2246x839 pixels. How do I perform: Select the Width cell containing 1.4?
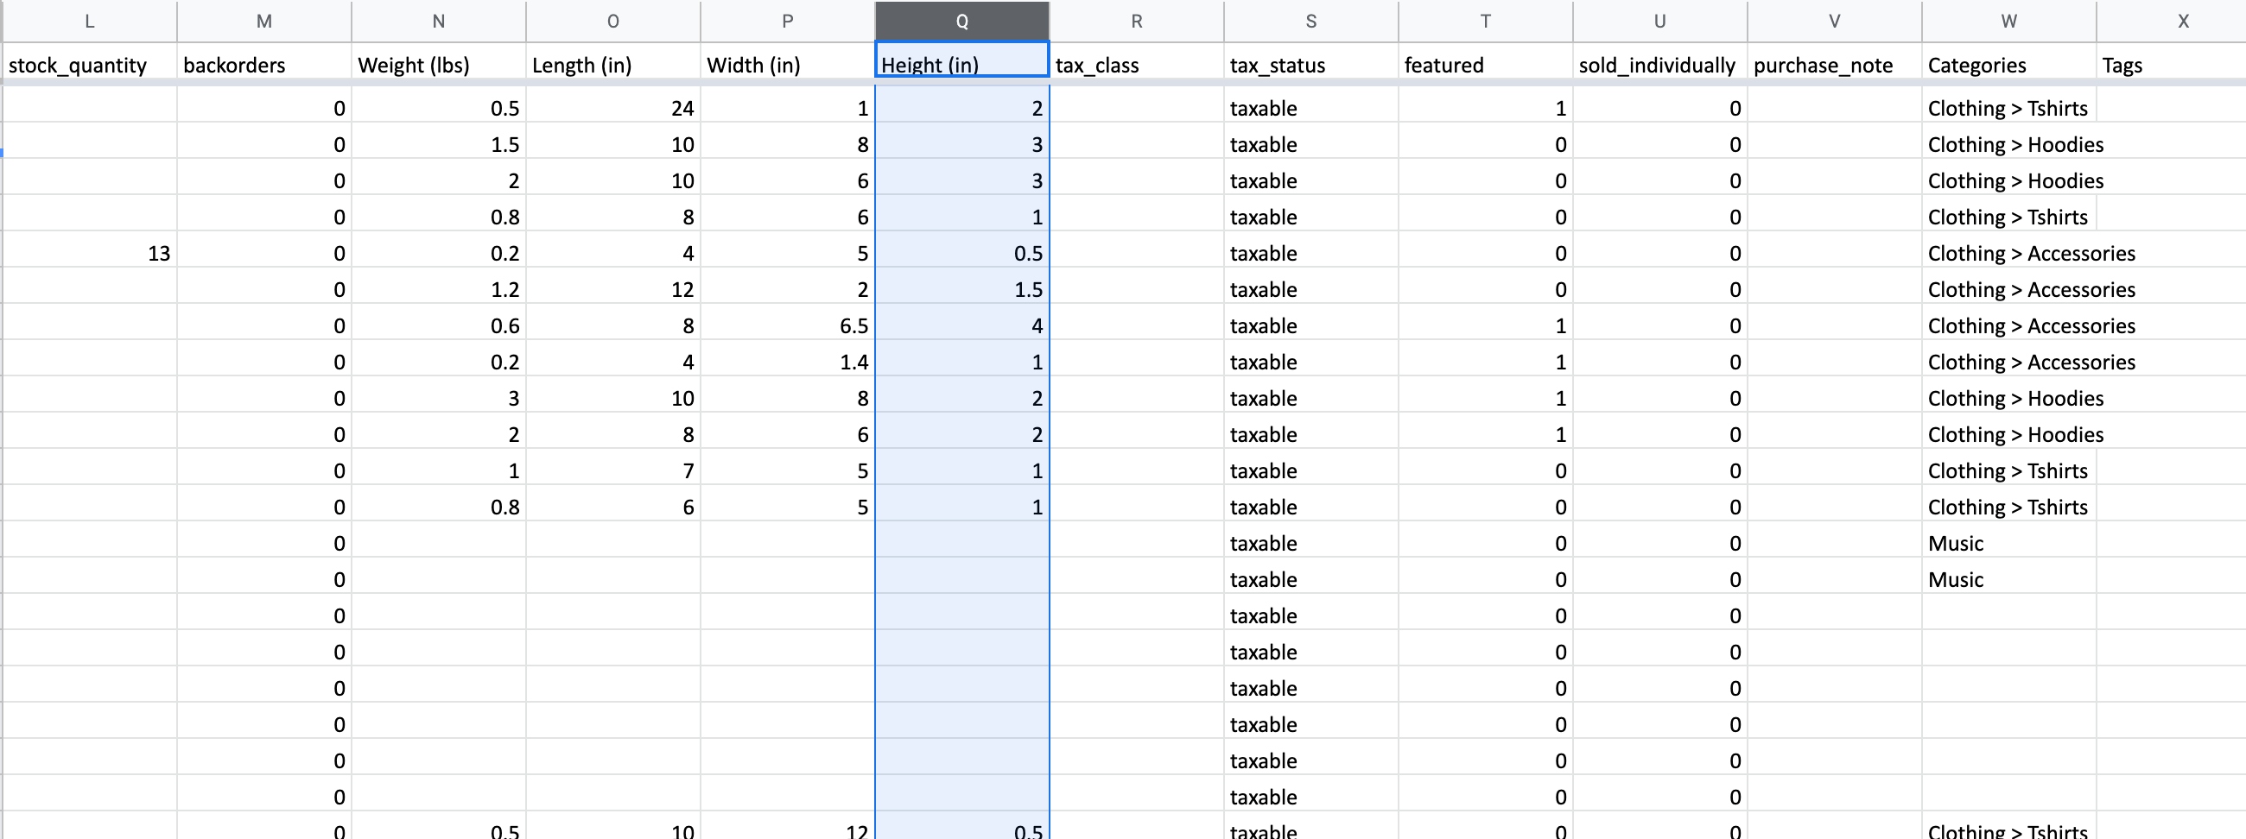coord(787,363)
